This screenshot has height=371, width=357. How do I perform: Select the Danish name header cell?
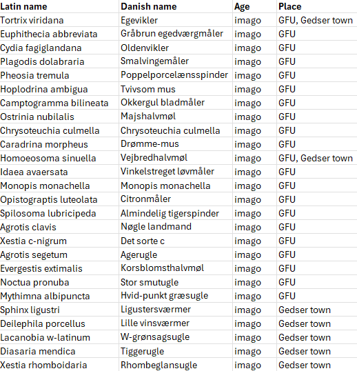tap(176, 6)
